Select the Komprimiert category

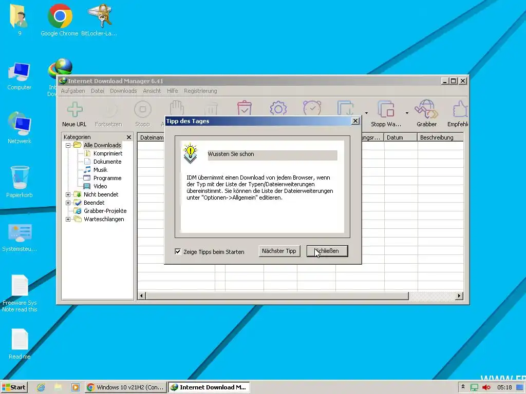108,153
